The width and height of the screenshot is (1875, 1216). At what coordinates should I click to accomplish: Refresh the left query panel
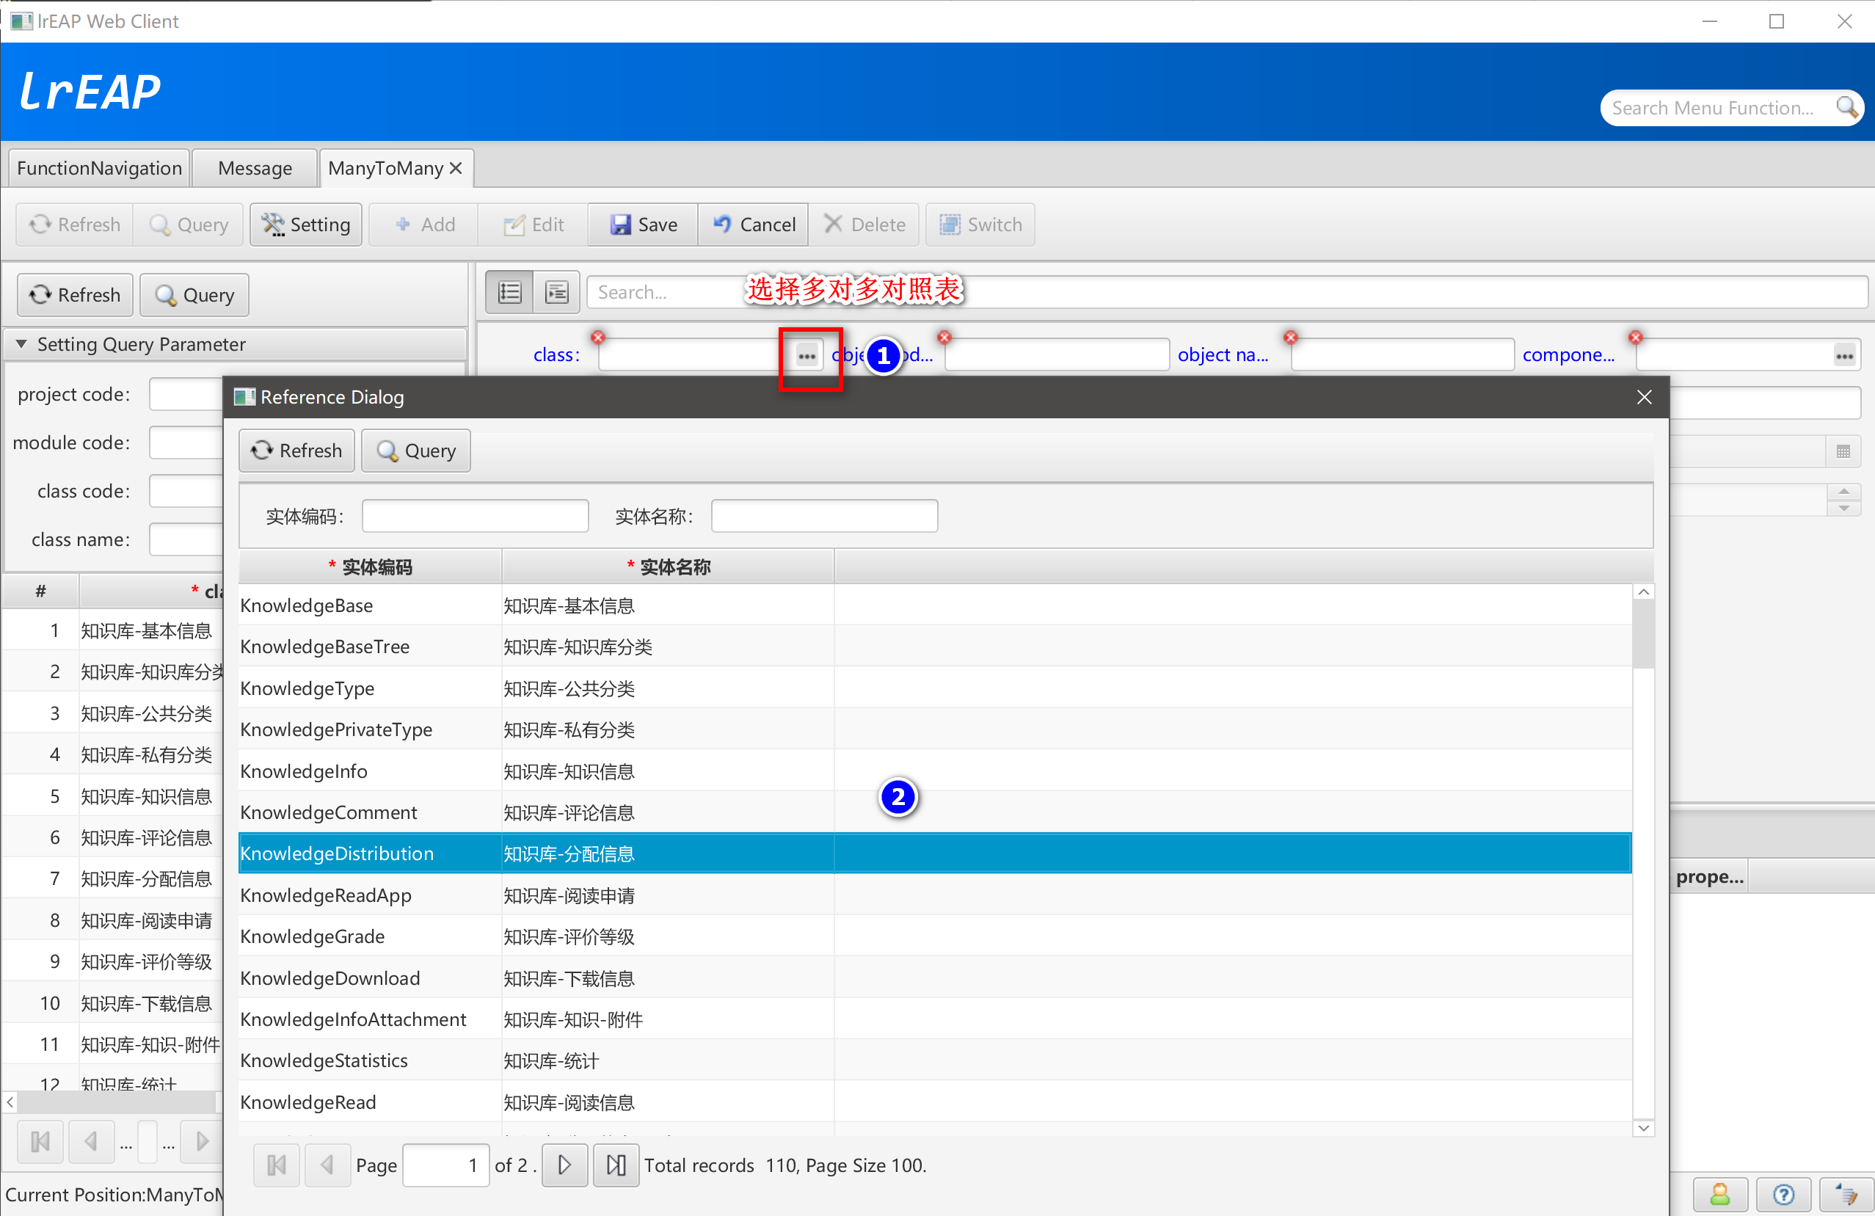(75, 294)
